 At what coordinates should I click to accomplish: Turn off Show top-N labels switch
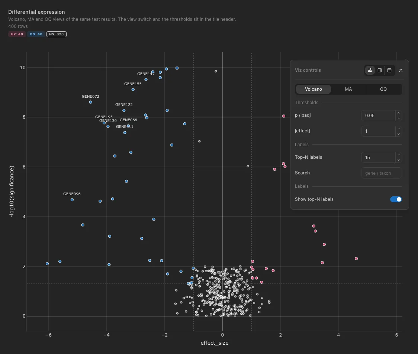(x=396, y=199)
